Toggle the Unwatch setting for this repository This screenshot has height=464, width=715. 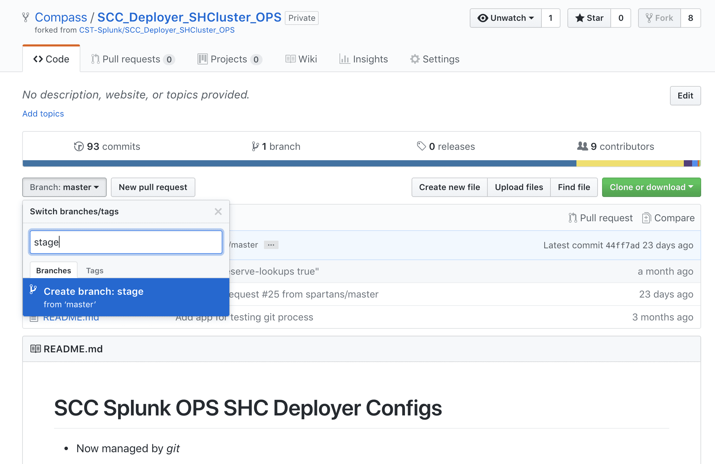point(505,18)
